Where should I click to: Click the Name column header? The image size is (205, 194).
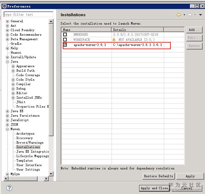pos(87,30)
